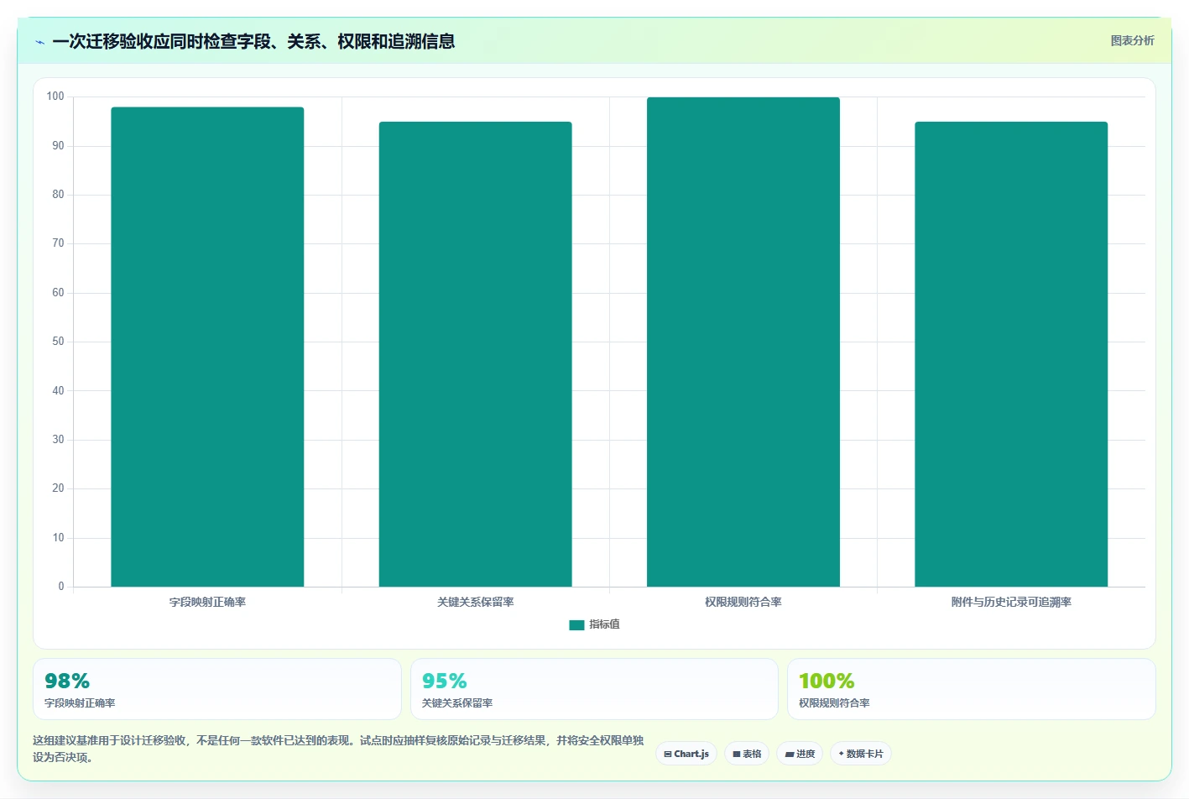The width and height of the screenshot is (1189, 799).
Task: Select the 进度 tag
Action: point(800,754)
